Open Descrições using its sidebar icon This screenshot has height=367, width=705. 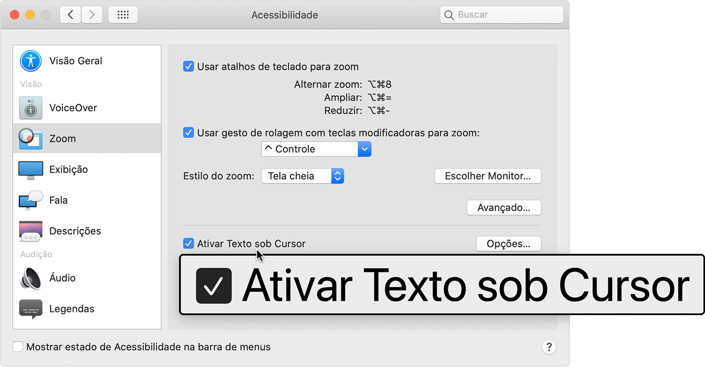[30, 230]
